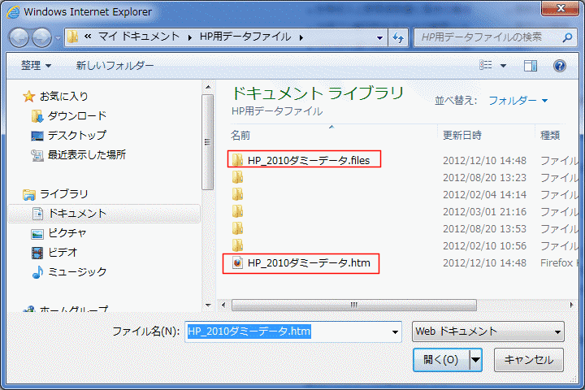Viewport: 585px width, 390px height.
Task: Select ドキュメント library in the navigation pane
Action: click(x=104, y=214)
